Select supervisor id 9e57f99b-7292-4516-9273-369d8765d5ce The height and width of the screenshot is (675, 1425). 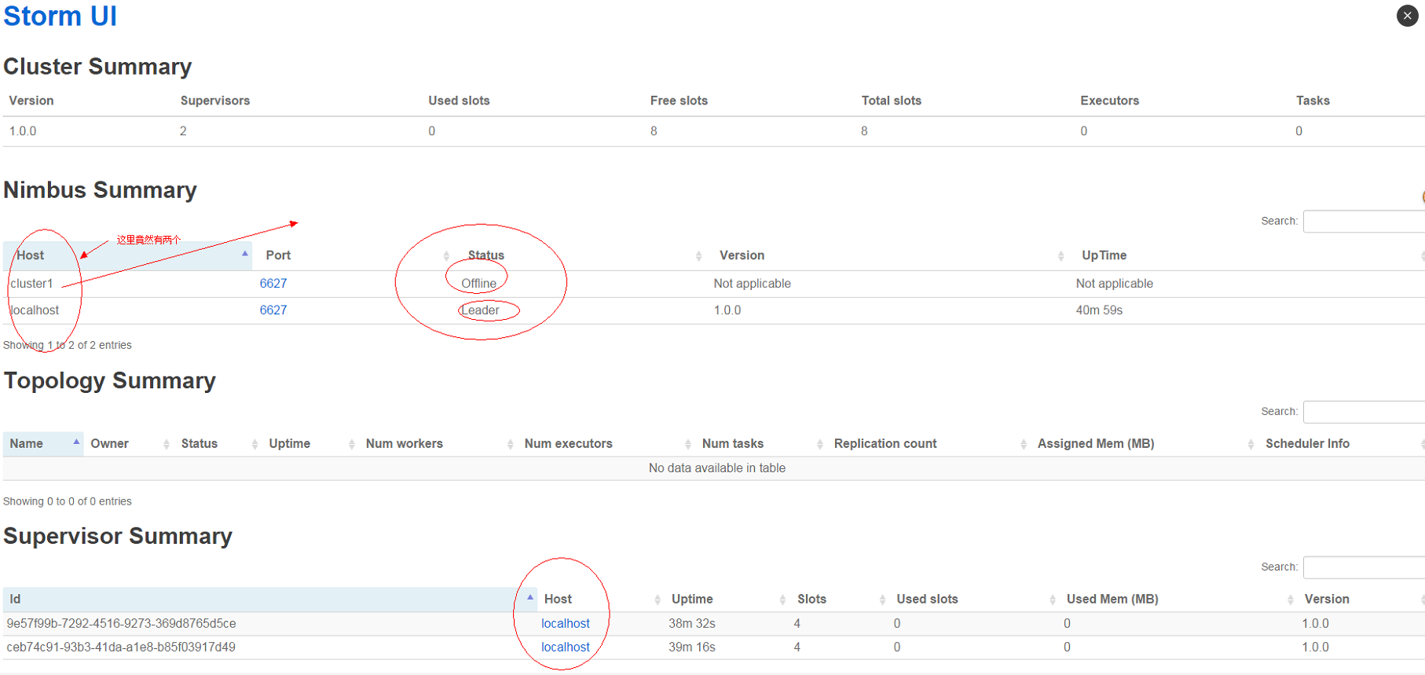(121, 624)
